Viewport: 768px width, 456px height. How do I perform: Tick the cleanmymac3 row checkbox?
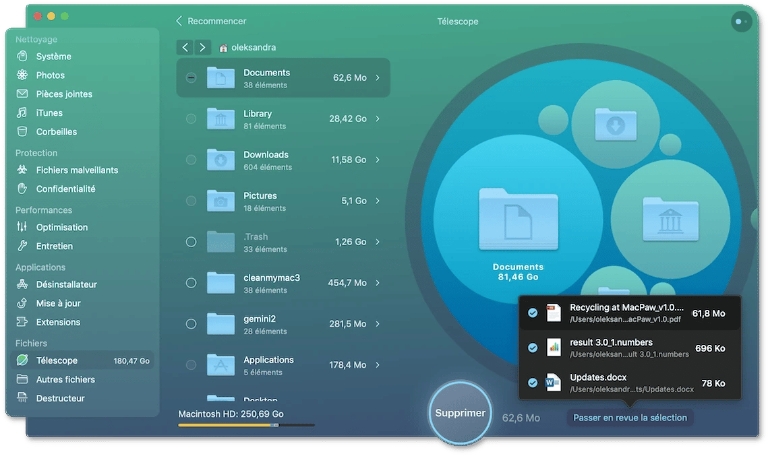tap(191, 283)
